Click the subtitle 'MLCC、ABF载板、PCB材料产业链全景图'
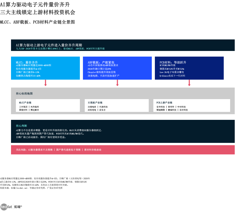 pyautogui.click(x=37, y=22)
